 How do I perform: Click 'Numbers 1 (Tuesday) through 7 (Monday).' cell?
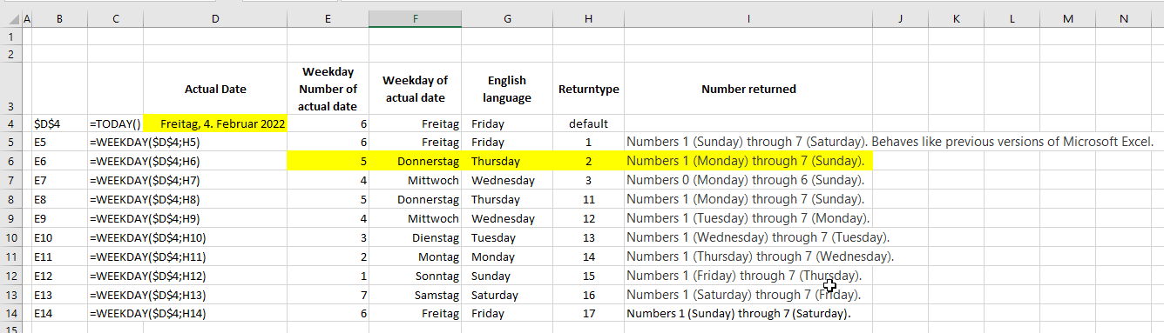pos(748,218)
